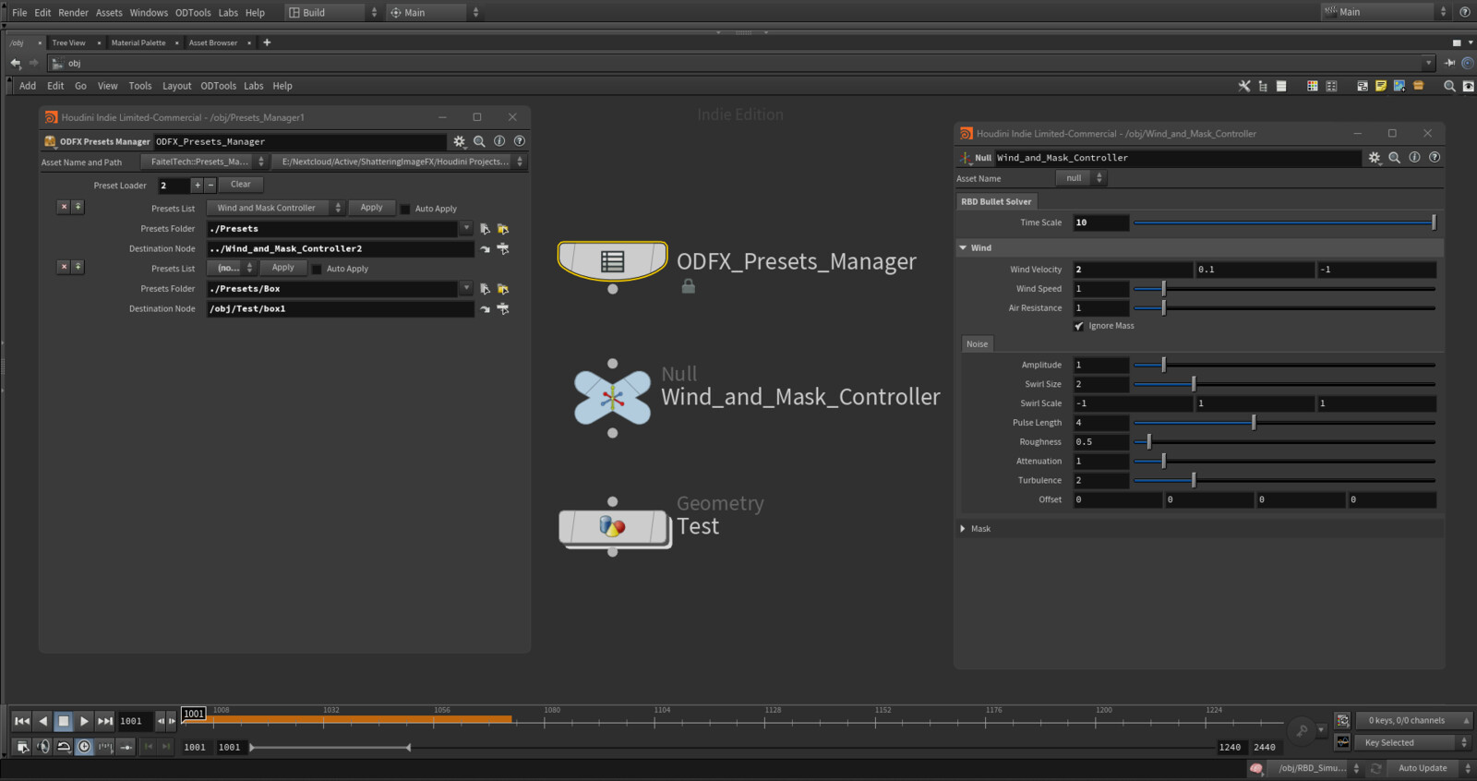Switch to the Tree View tab

68,42
